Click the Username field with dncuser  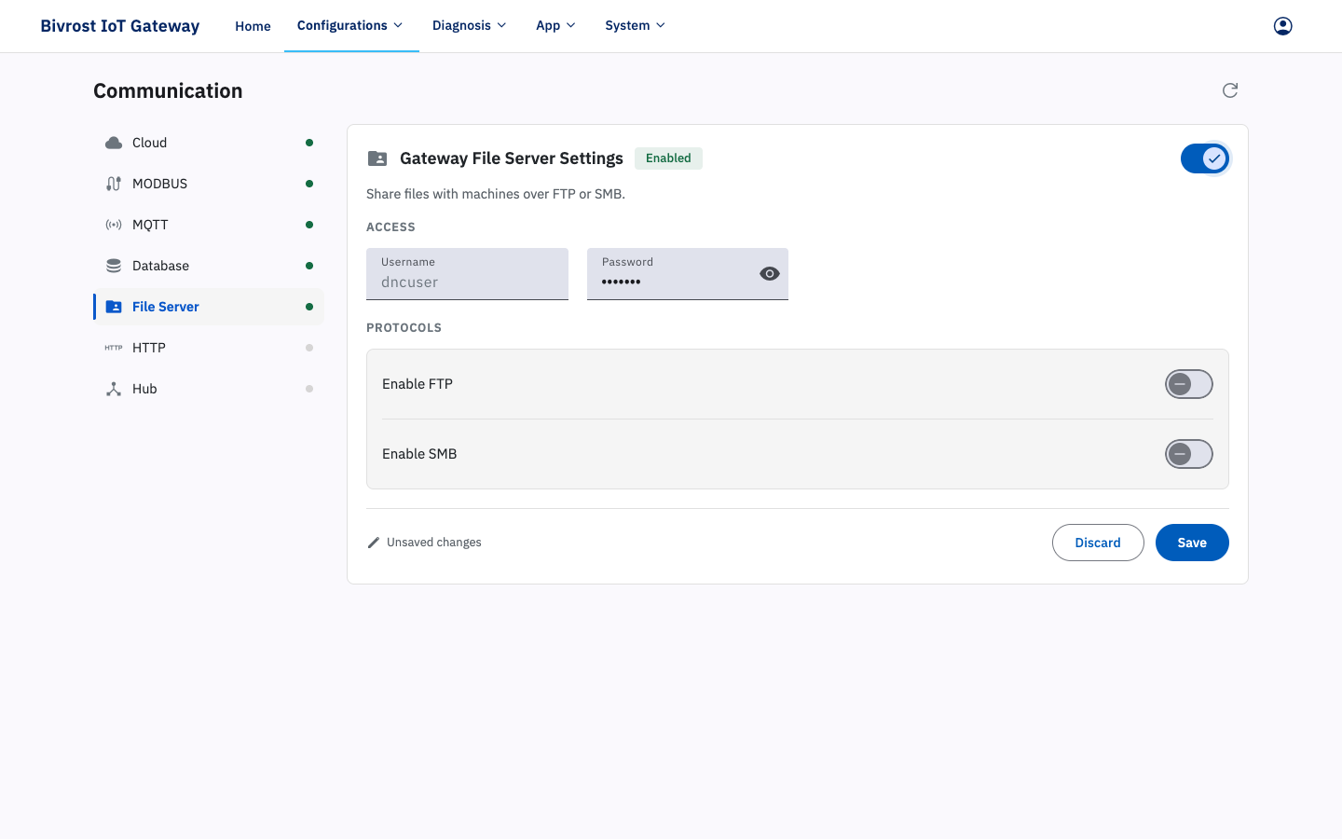467,274
